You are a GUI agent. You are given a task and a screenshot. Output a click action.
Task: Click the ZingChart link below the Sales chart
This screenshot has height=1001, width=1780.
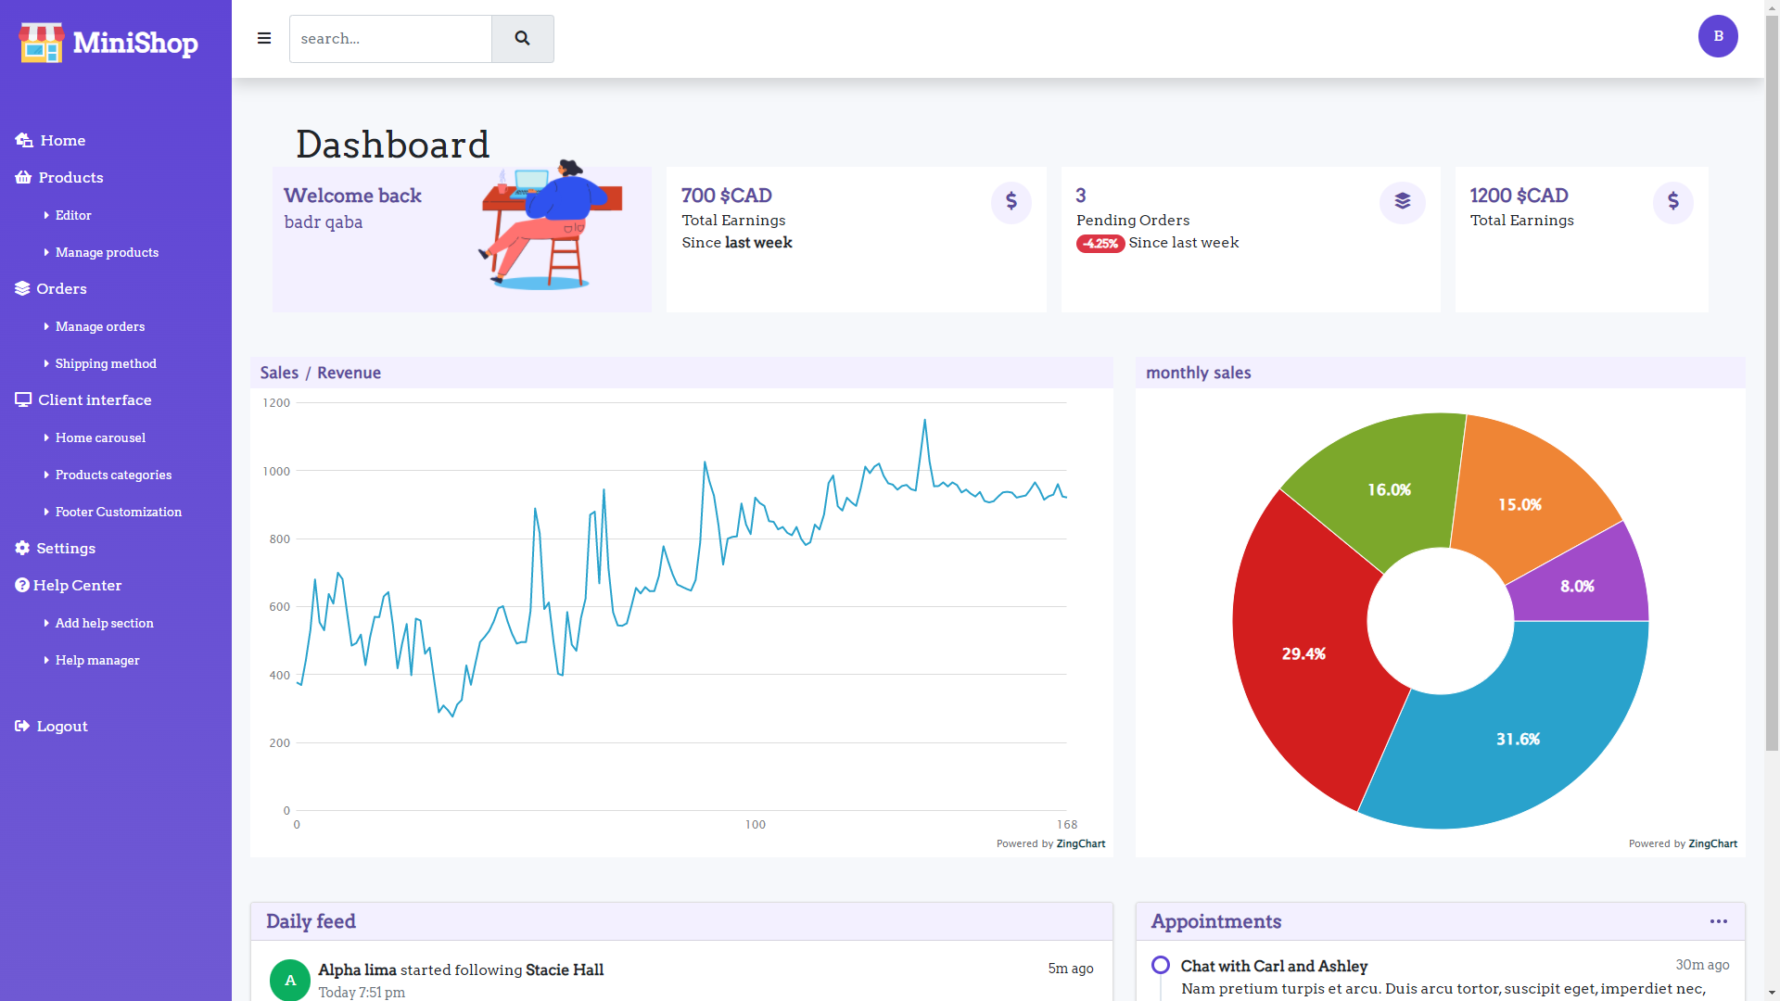pos(1080,843)
